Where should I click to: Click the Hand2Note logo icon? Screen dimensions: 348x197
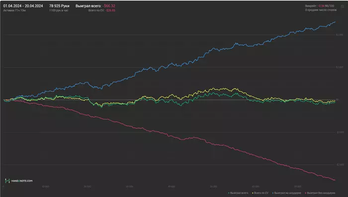(7, 181)
